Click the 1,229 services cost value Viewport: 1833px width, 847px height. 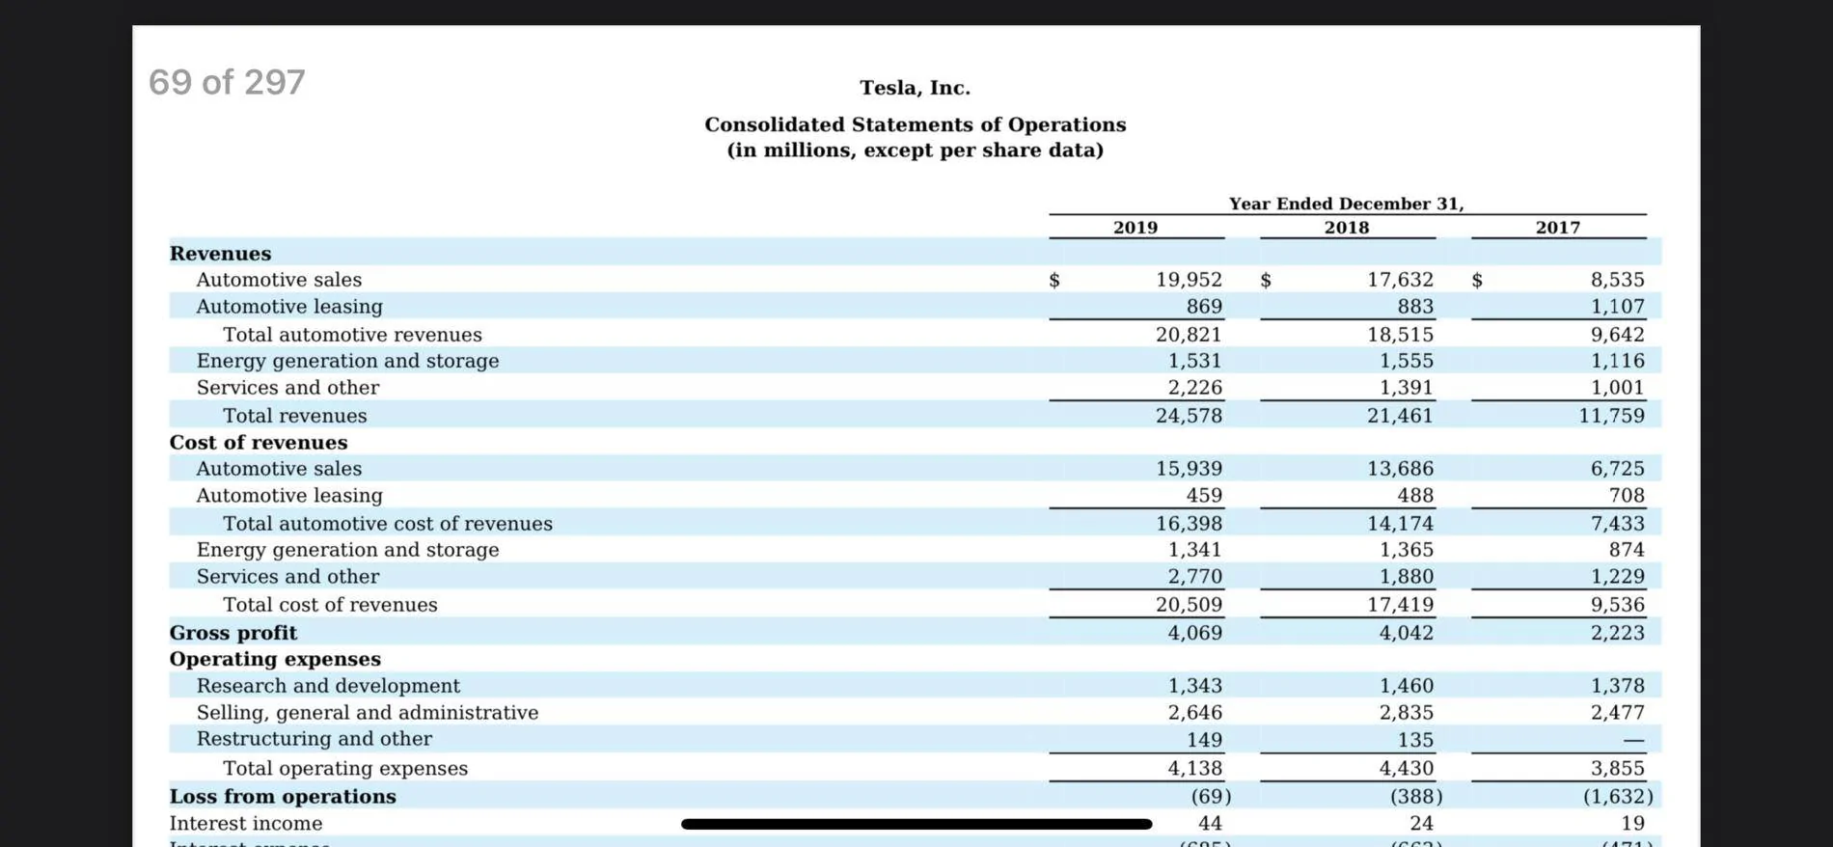[x=1617, y=577]
